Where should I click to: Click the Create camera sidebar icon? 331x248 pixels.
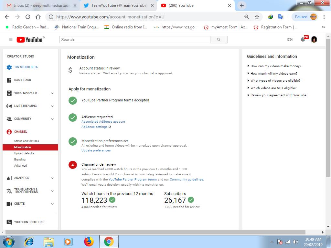click(9, 204)
